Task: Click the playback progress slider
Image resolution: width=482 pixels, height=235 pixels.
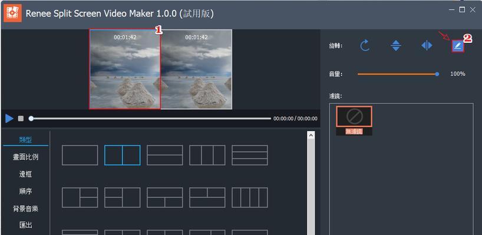Action: pos(150,119)
